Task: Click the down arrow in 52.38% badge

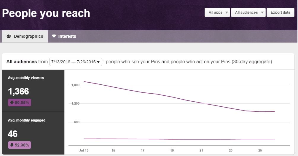Action: click(12, 145)
